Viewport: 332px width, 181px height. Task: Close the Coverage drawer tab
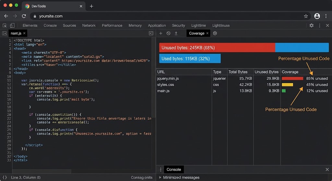point(207,33)
